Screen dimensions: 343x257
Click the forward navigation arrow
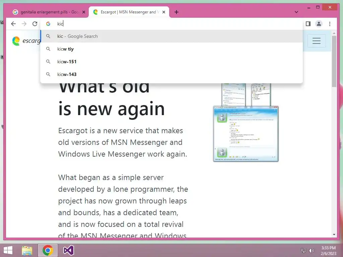(24, 24)
